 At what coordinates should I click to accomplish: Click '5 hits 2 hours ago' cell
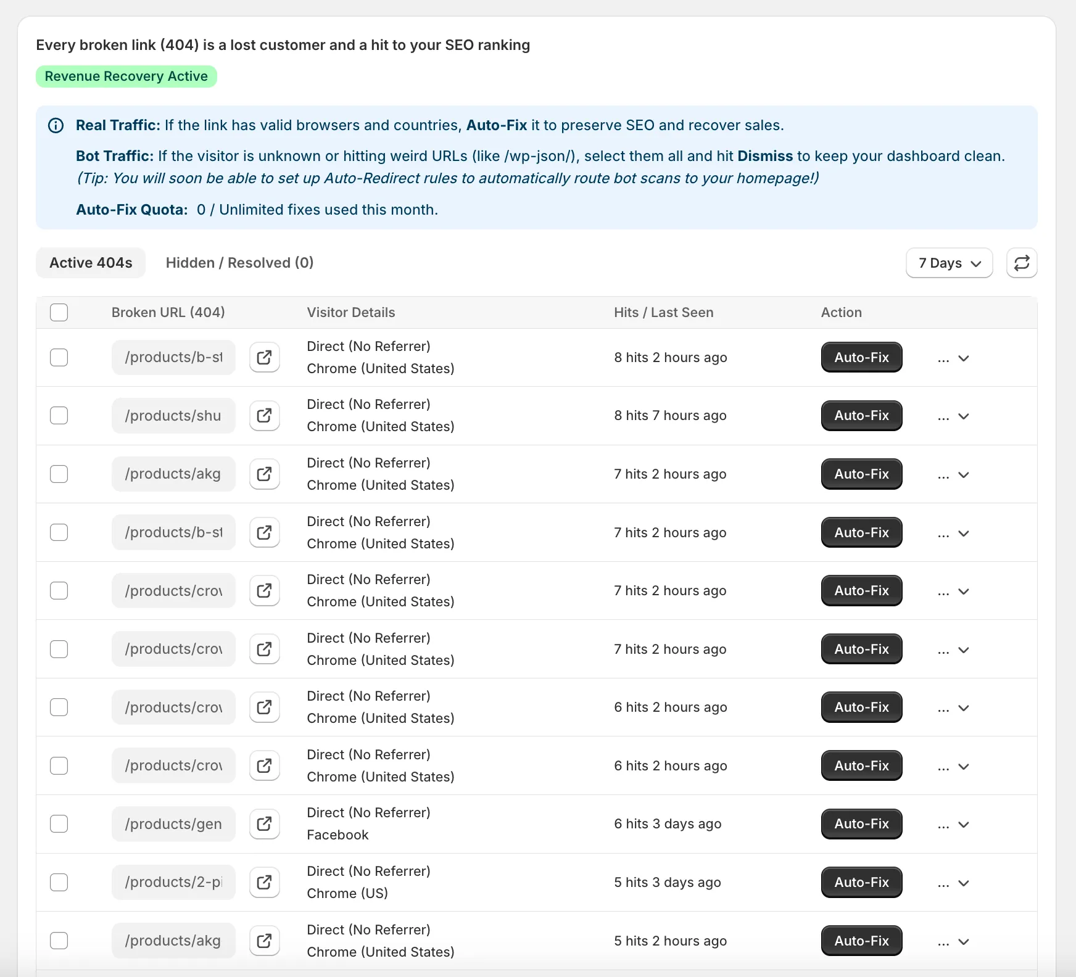671,941
